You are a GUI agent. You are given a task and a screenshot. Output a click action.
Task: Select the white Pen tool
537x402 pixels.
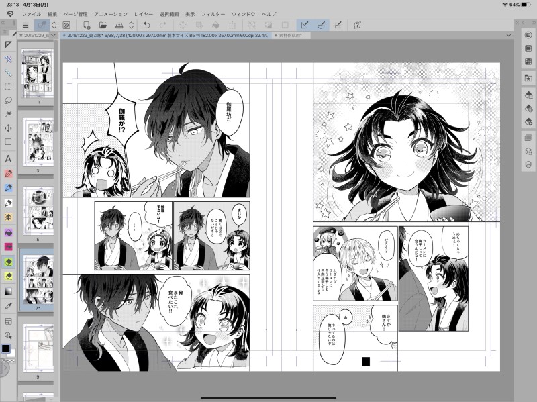point(8,203)
